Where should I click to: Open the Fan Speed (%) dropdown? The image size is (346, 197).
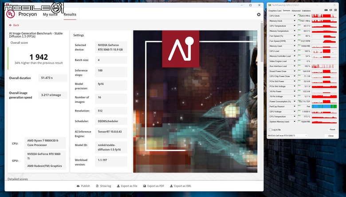coord(295,36)
